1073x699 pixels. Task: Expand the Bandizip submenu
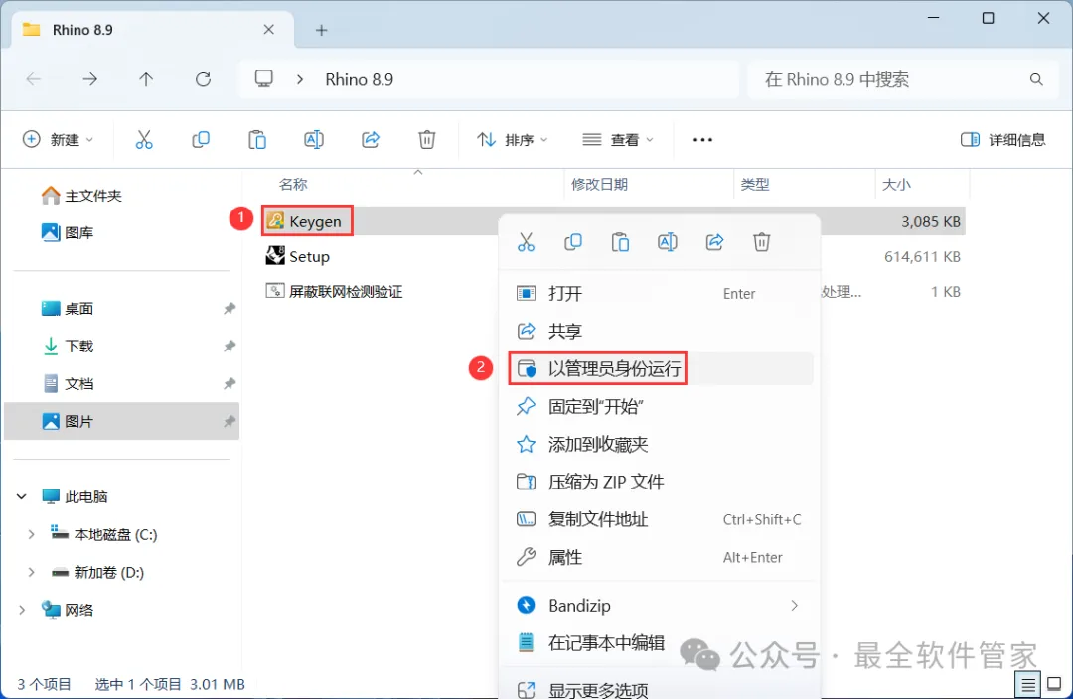click(794, 606)
